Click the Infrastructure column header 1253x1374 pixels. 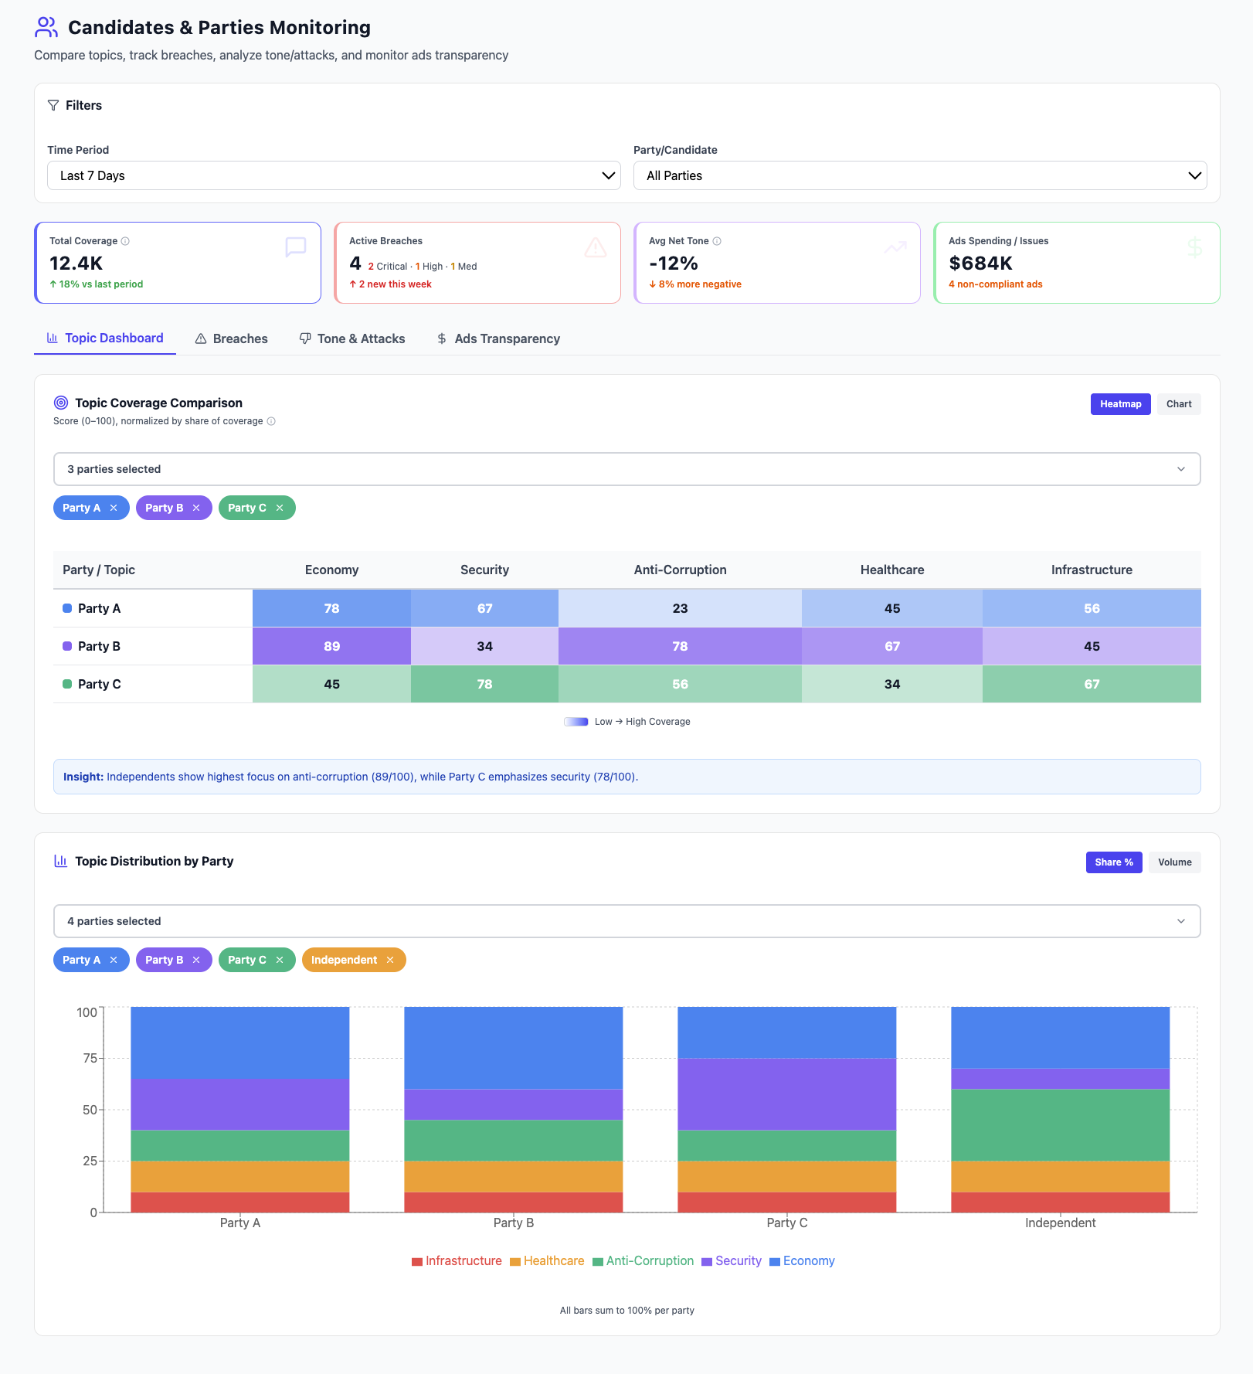tap(1092, 570)
